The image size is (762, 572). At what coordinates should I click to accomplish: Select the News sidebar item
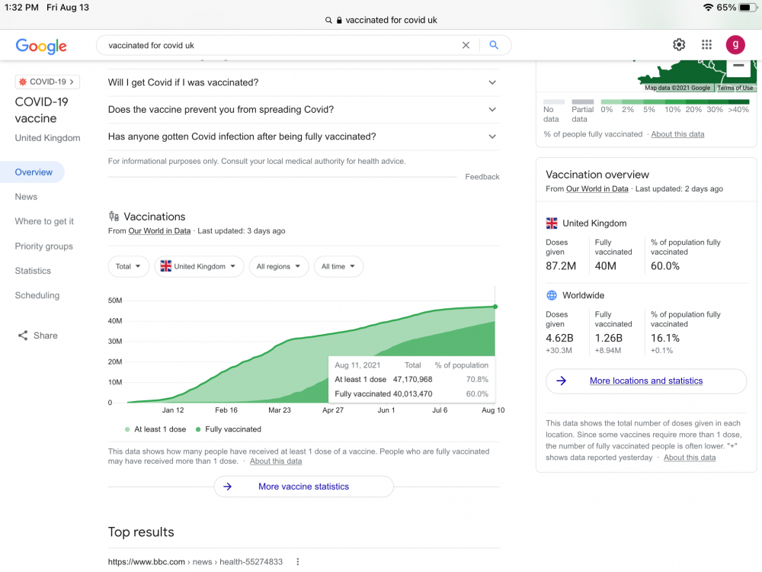[26, 197]
